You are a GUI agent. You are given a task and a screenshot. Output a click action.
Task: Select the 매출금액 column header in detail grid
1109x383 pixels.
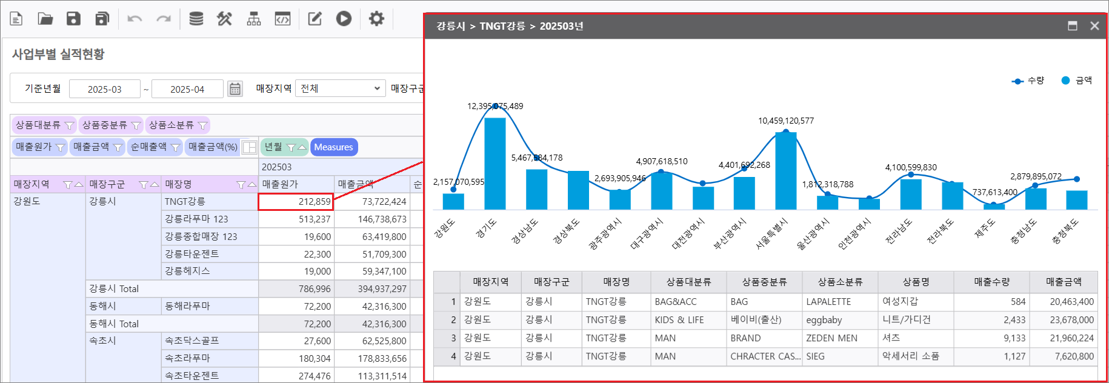point(1063,282)
